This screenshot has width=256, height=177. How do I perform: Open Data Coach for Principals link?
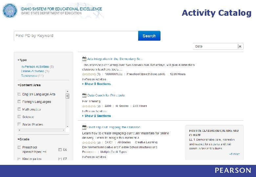click(x=106, y=95)
